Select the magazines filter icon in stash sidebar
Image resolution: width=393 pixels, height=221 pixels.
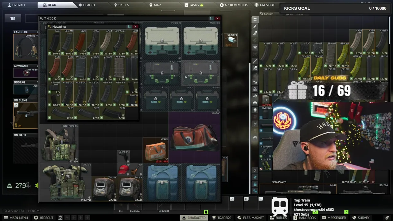pyautogui.click(x=255, y=33)
